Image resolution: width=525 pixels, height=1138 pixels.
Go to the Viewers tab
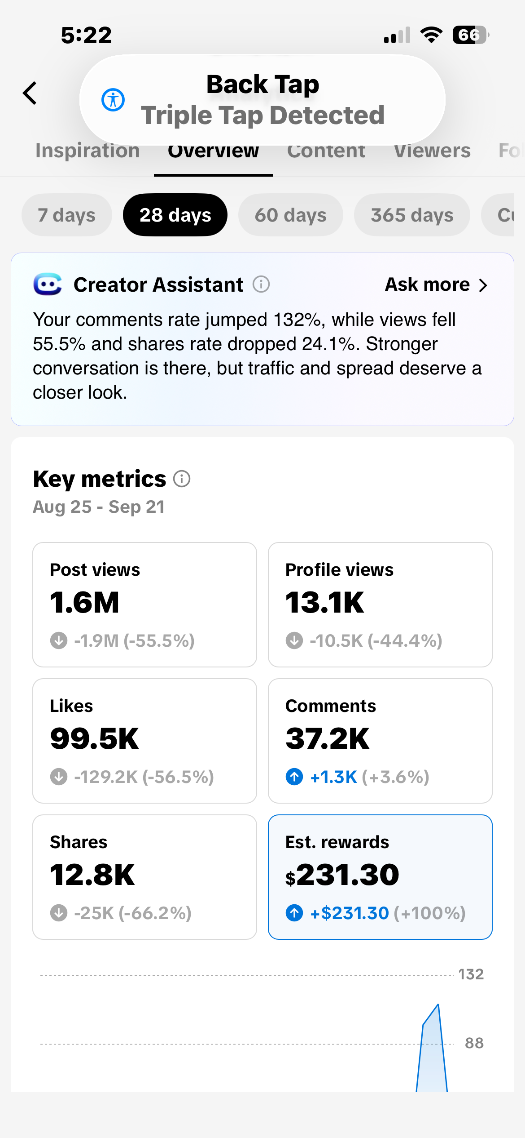(x=433, y=151)
